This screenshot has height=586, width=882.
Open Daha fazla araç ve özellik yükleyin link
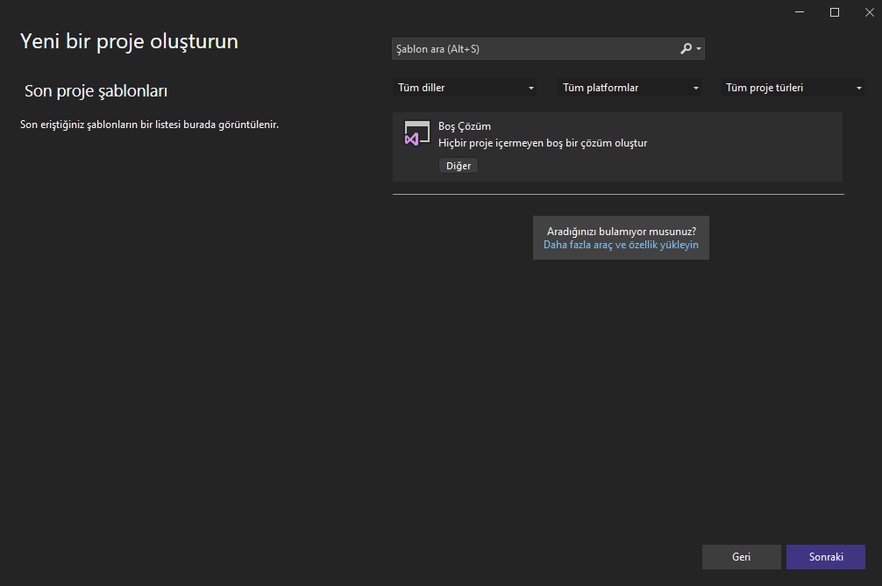621,245
